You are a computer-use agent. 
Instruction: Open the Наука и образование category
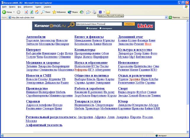(x=91, y=63)
